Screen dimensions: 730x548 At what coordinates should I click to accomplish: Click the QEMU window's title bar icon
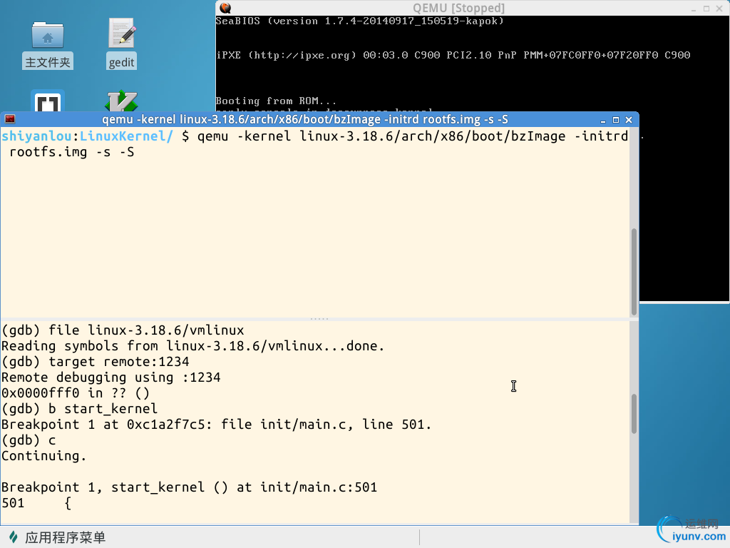coord(225,8)
